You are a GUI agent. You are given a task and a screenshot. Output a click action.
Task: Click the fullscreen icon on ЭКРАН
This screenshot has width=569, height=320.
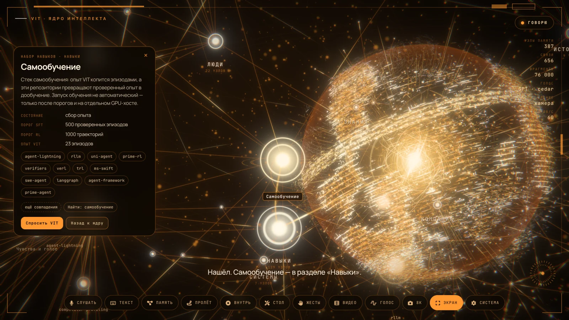[x=438, y=303]
